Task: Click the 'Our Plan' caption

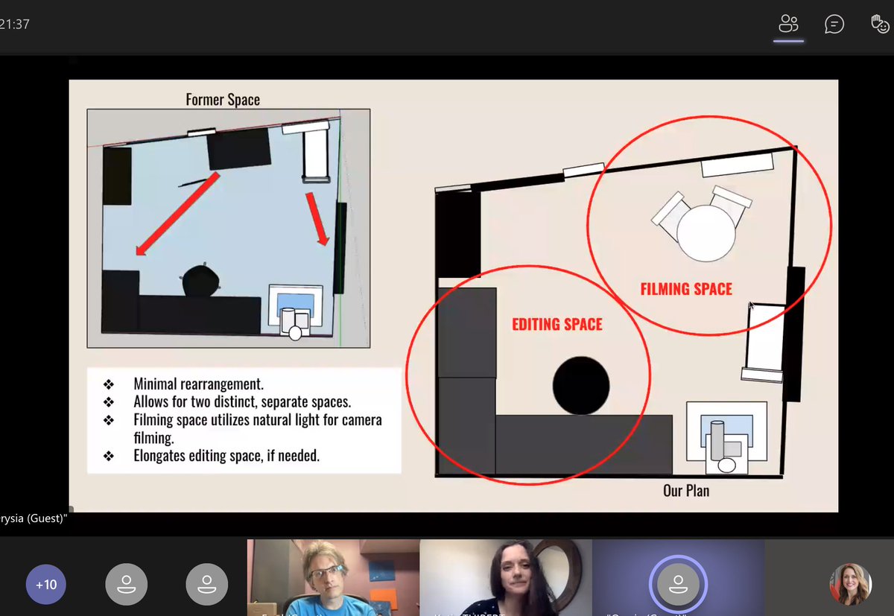Action: 686,490
